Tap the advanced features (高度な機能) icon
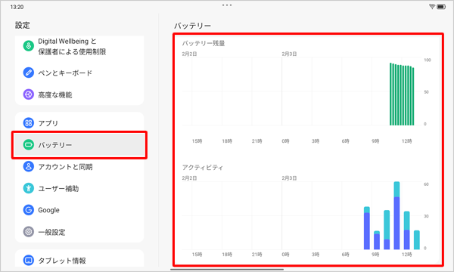Screen dimensions: 454x272 29,94
